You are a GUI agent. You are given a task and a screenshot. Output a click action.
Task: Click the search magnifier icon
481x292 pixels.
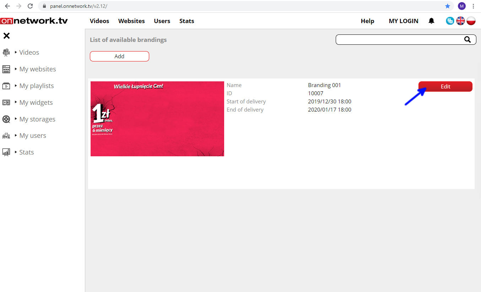(x=468, y=40)
